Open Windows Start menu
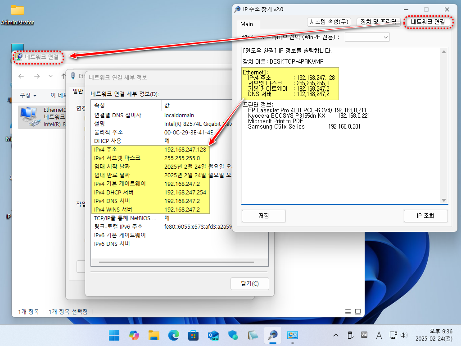The width and height of the screenshot is (461, 346). click(x=114, y=335)
